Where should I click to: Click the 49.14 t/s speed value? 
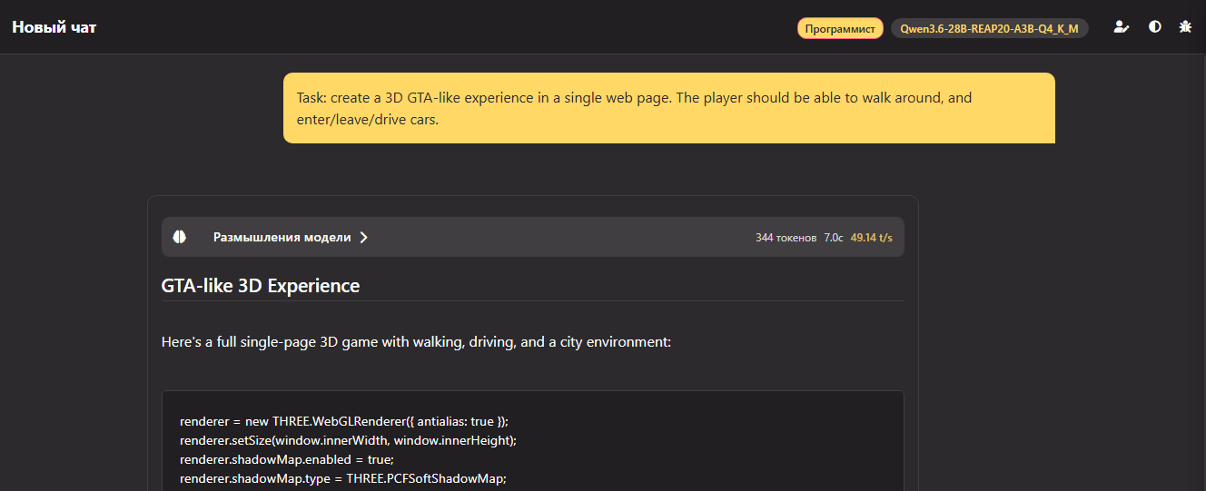pyautogui.click(x=872, y=238)
